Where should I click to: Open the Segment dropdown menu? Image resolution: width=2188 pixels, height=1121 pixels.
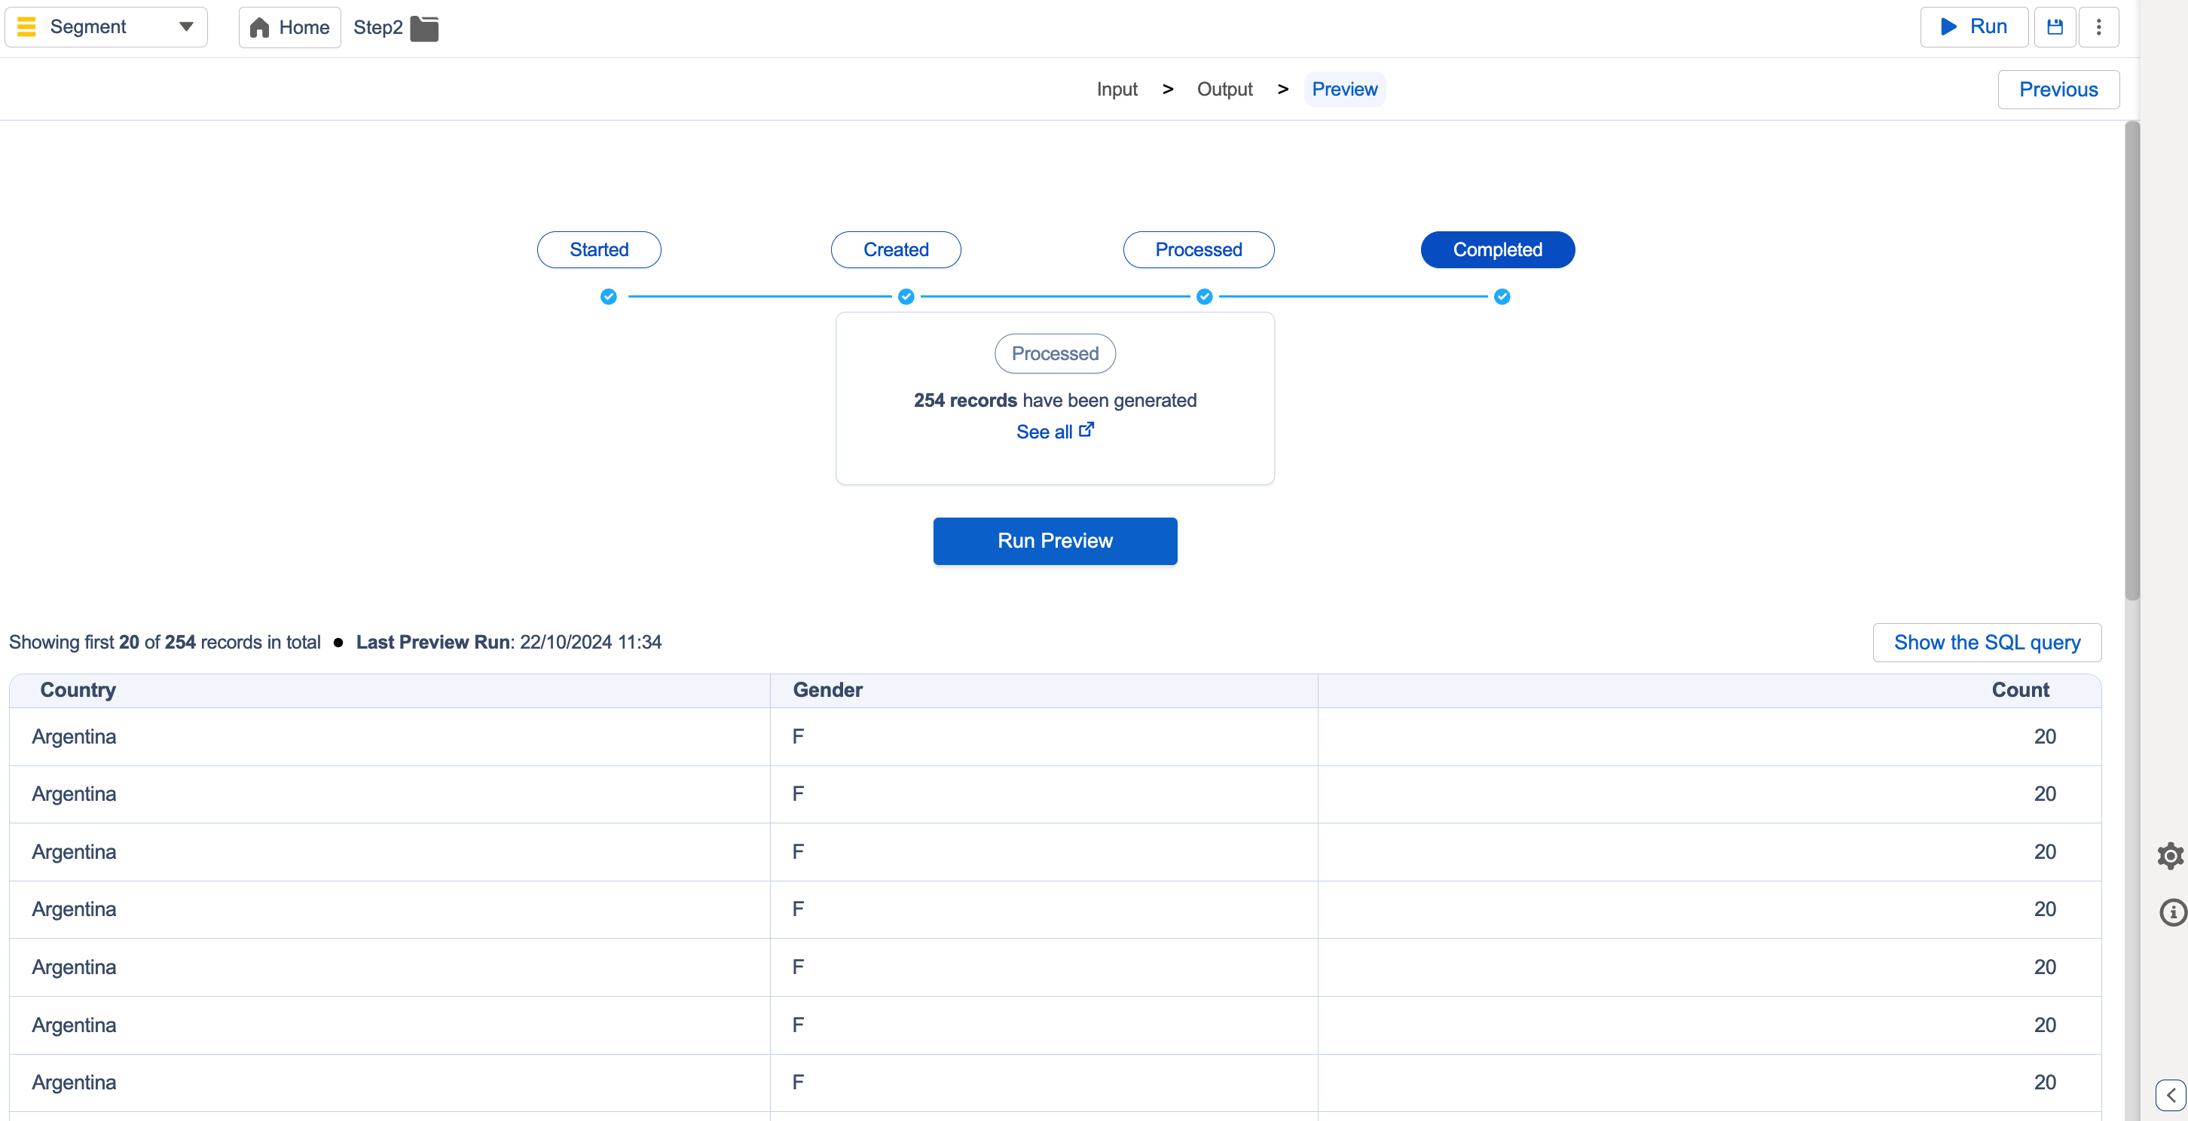coord(106,27)
